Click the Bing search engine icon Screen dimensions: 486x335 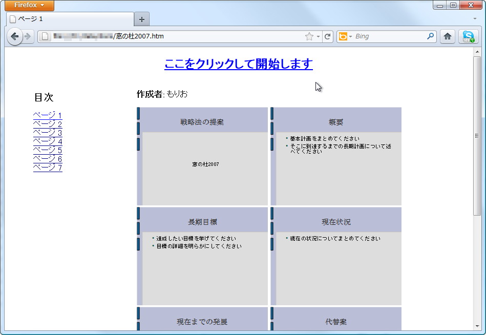(343, 36)
